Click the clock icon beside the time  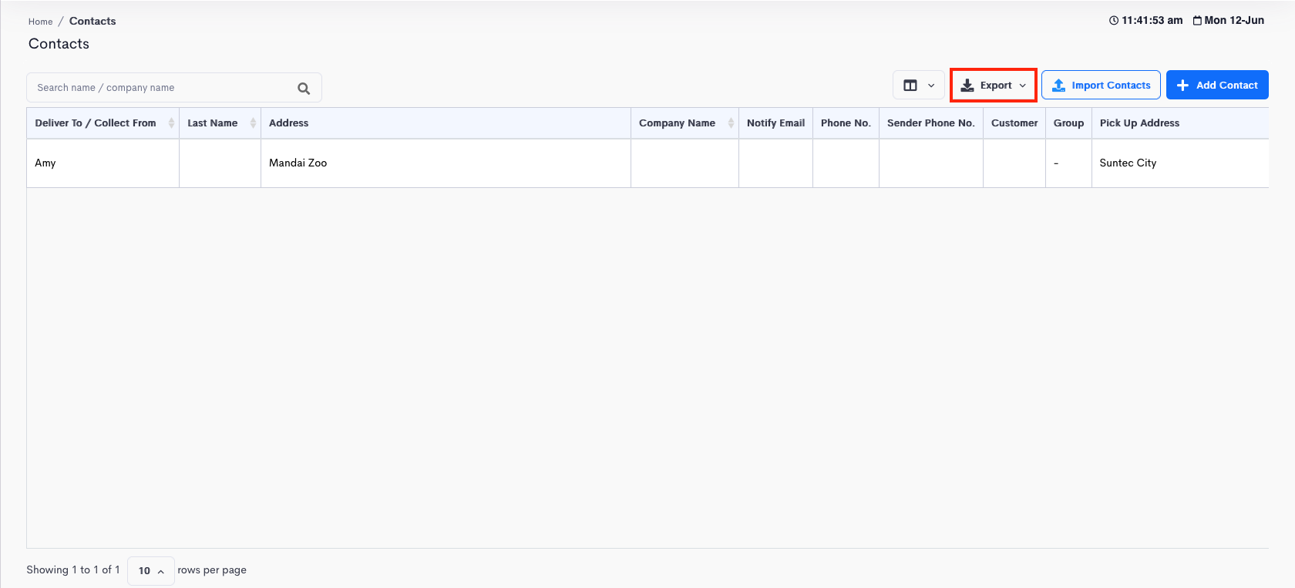click(1114, 21)
